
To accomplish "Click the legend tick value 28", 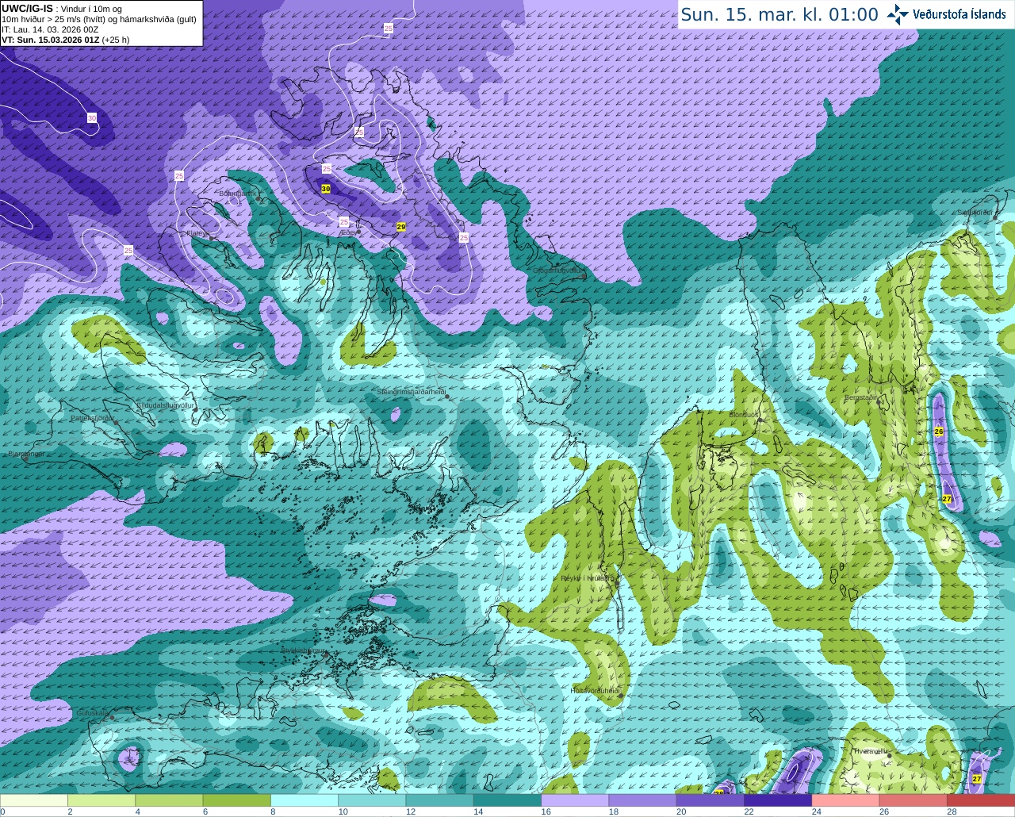I will [x=952, y=811].
